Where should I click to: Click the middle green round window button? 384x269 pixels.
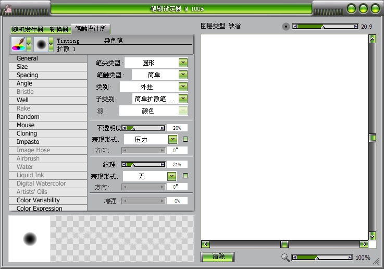tap(364, 9)
